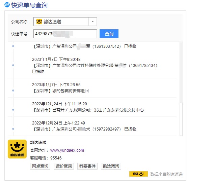Click the small Yunda badge near data source
This screenshot has width=213, height=181.
tap(138, 174)
